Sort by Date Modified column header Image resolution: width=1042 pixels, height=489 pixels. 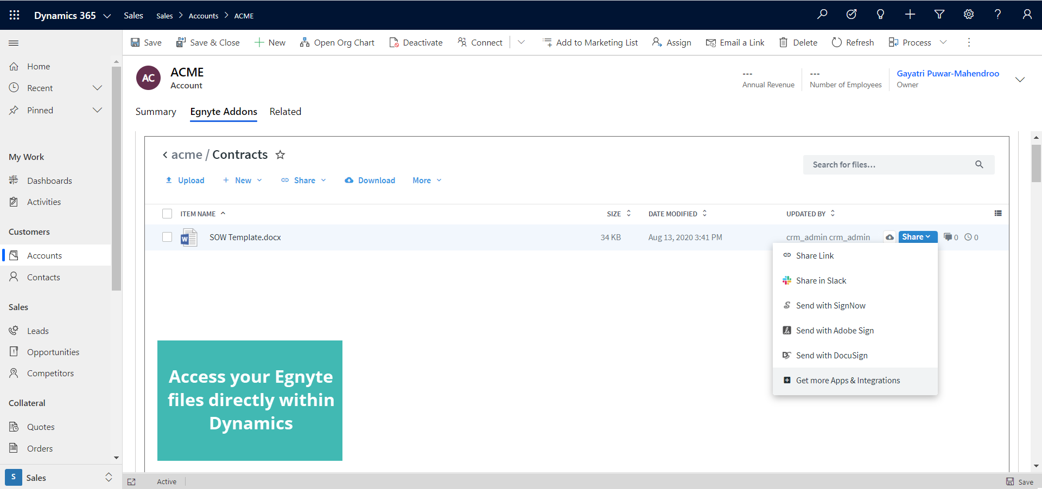(x=678, y=214)
